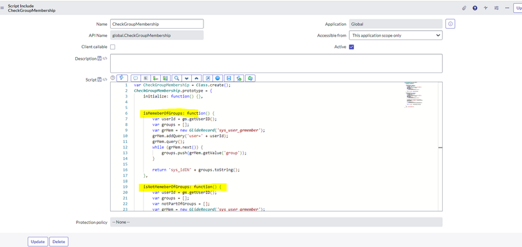
Task: Open more options ellipsis in header
Action: click(x=507, y=8)
